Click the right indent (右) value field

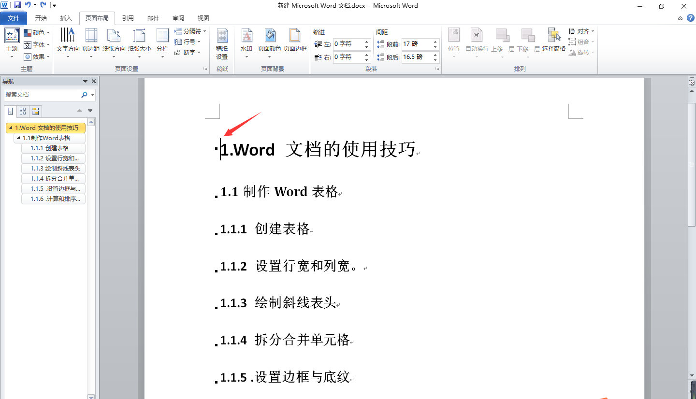348,57
